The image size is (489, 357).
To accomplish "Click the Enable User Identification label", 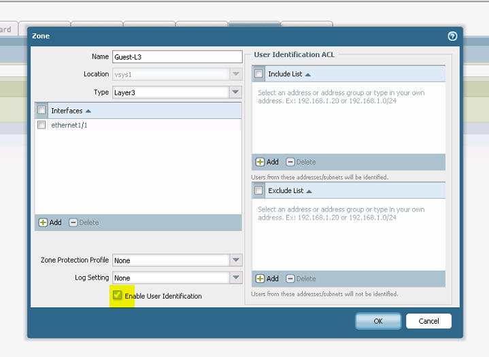I will pyautogui.click(x=163, y=296).
